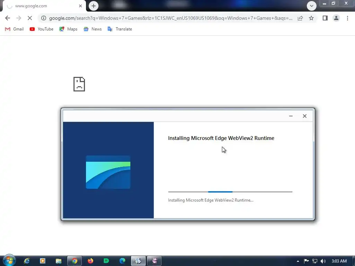Screen dimensions: 355x266
Task: Open the tab search dropdown arrow
Action: click(x=312, y=6)
